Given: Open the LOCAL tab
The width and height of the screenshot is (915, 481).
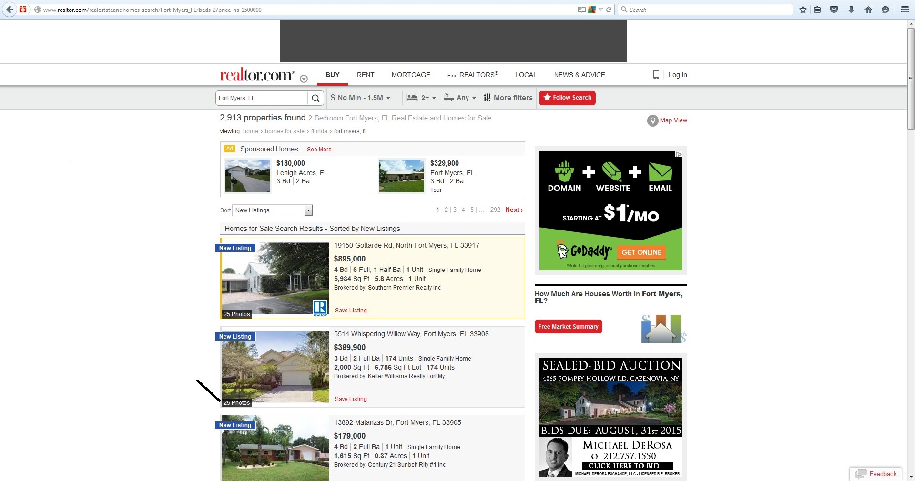Looking at the screenshot, I should point(526,75).
